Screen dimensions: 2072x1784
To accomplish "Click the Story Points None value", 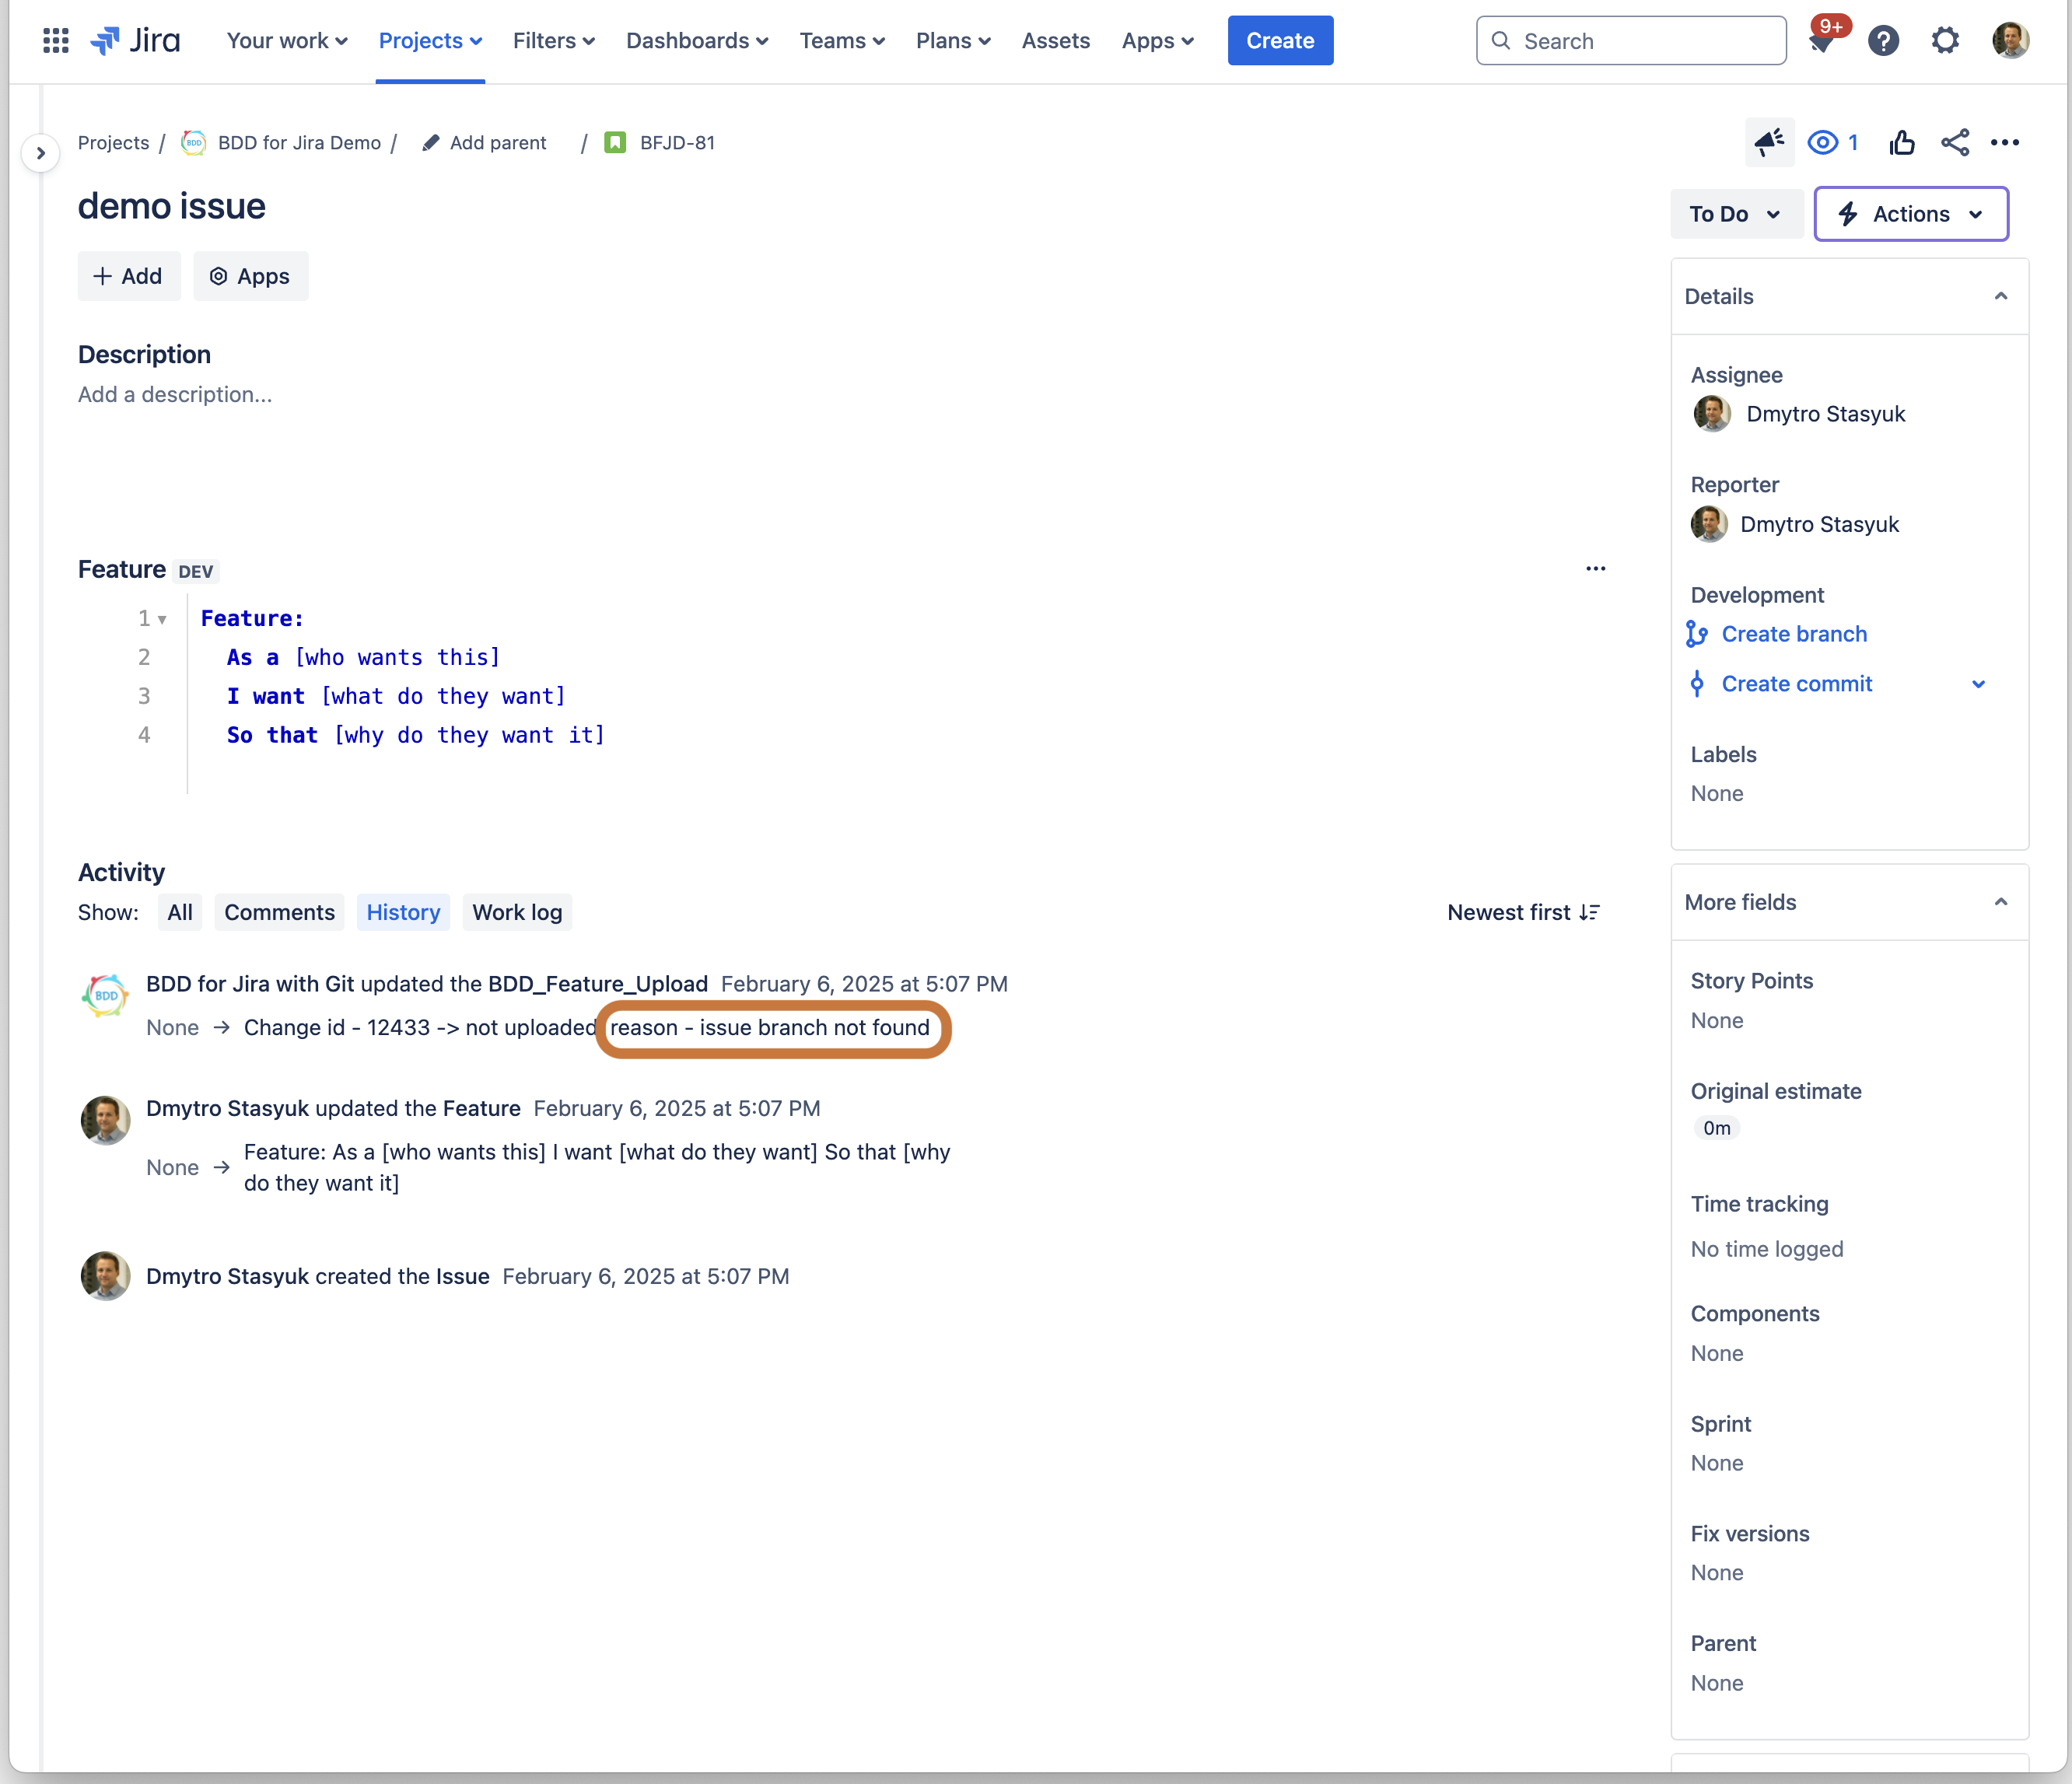I will (x=1717, y=1020).
